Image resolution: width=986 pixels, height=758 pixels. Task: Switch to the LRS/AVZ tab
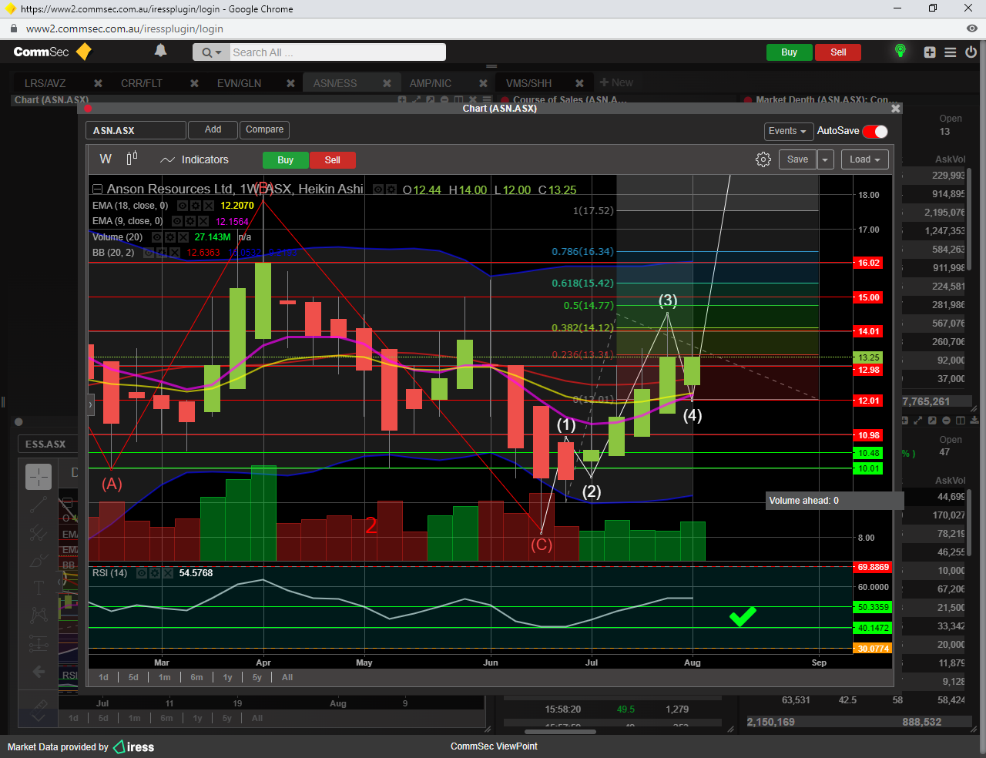click(x=45, y=83)
